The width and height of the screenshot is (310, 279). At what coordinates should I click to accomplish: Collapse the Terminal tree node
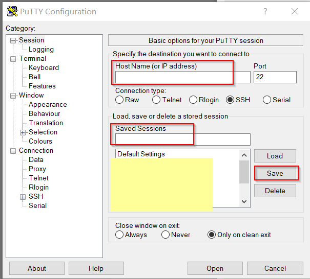pos(13,59)
